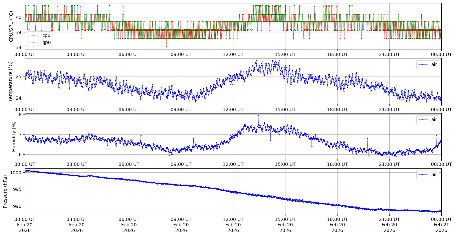Click the 12:00 UT Feb 20 2026 bottom tick label

pos(233,225)
